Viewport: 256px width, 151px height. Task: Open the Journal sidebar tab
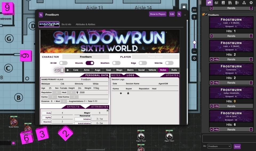pos(223,3)
